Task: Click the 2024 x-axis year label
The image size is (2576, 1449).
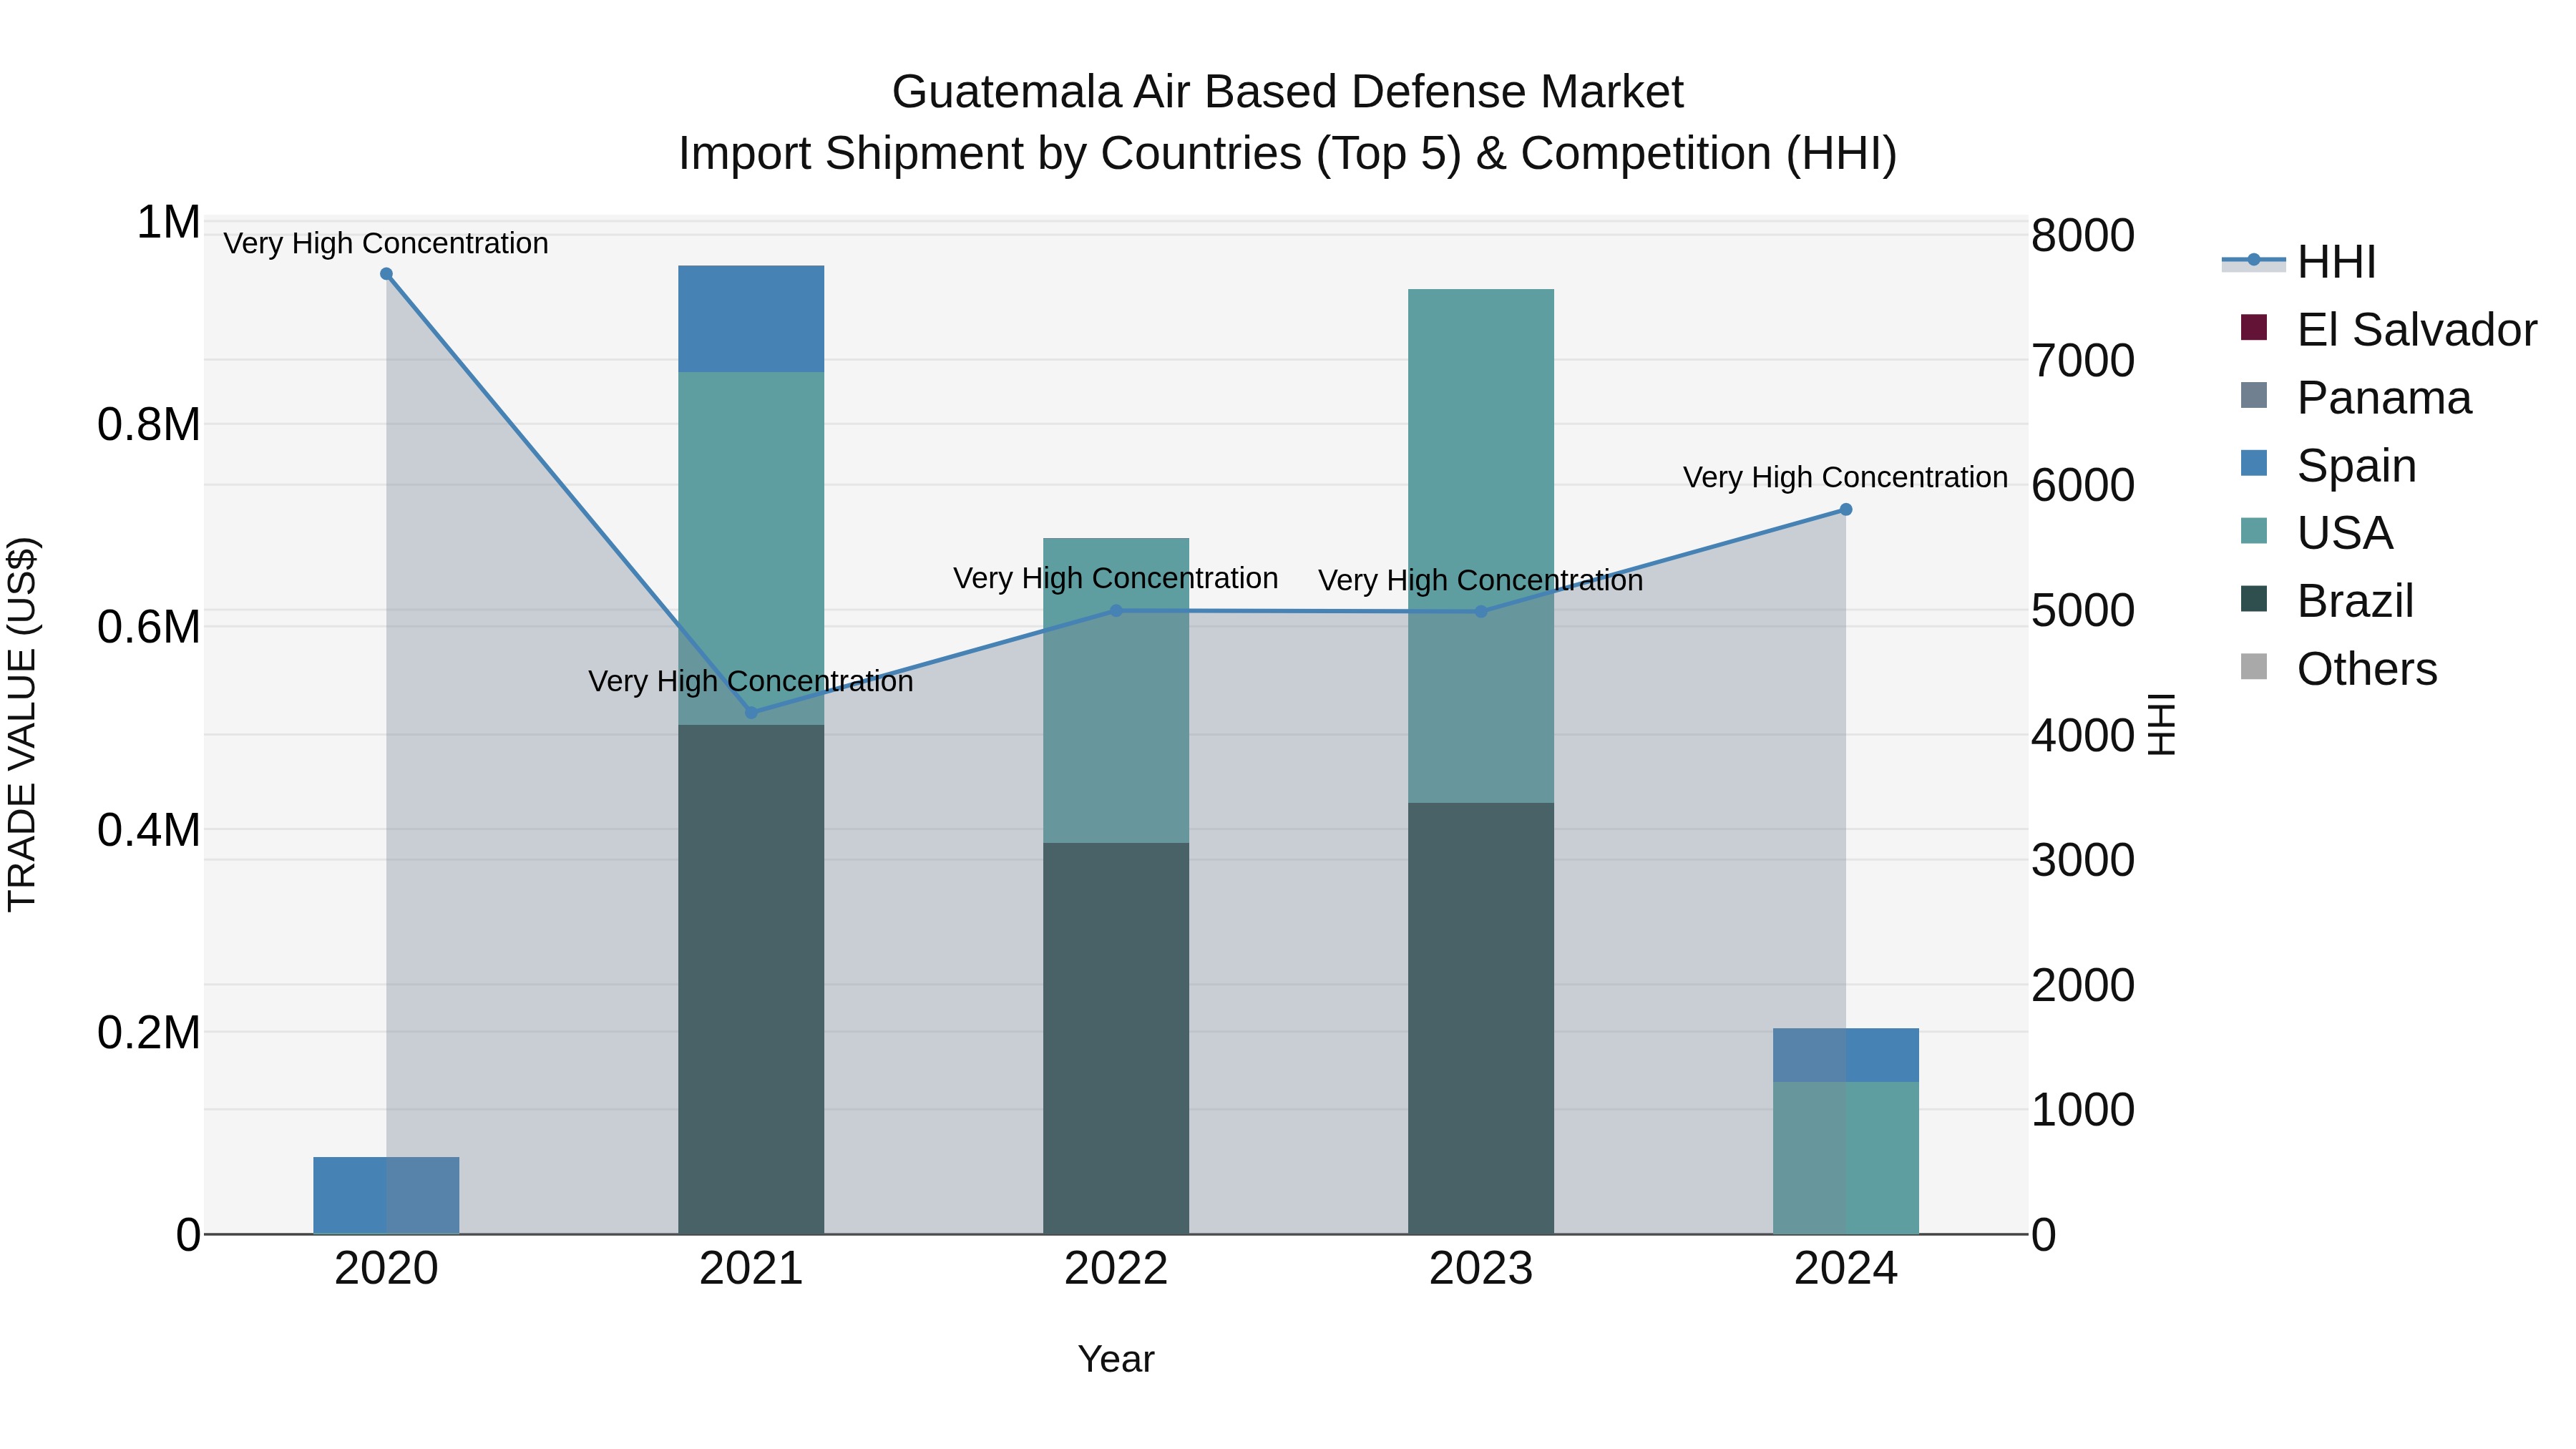Action: tap(1846, 1269)
